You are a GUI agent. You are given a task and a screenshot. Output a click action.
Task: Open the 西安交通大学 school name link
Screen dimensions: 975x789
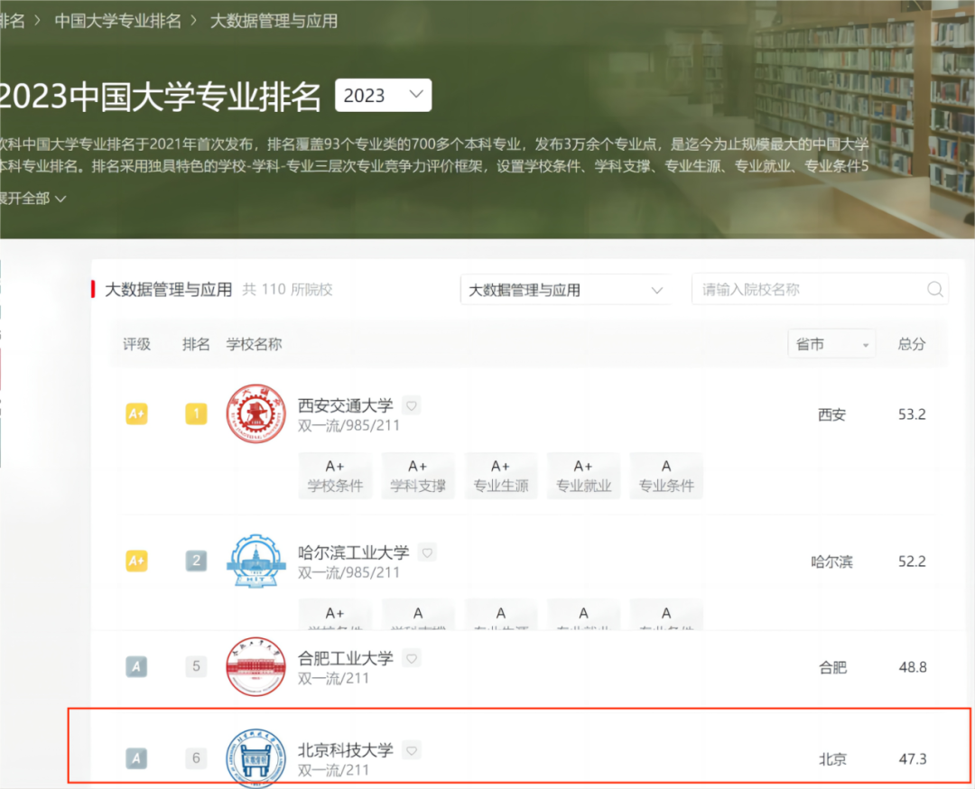point(346,405)
